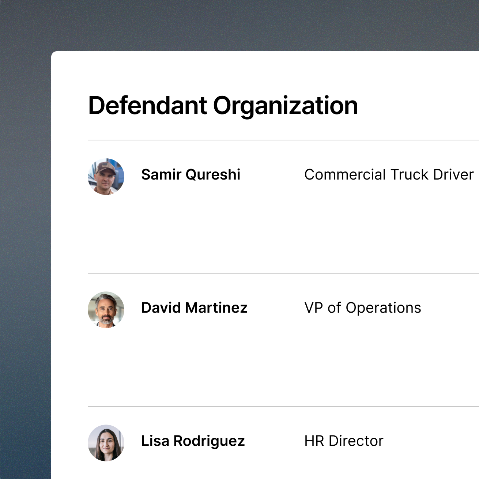
Task: Click the HR Director job title
Action: coord(344,441)
